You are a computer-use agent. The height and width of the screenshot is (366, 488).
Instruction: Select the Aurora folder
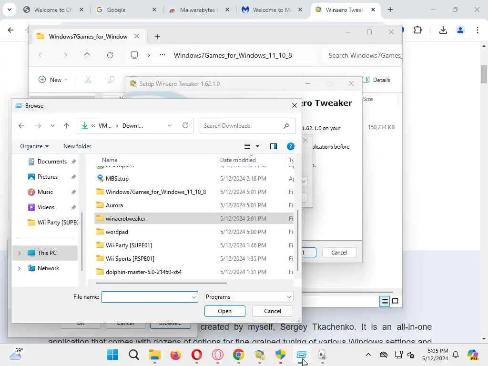click(x=114, y=205)
